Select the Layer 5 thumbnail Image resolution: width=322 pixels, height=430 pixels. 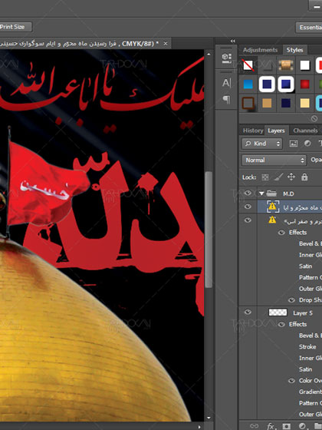click(278, 312)
